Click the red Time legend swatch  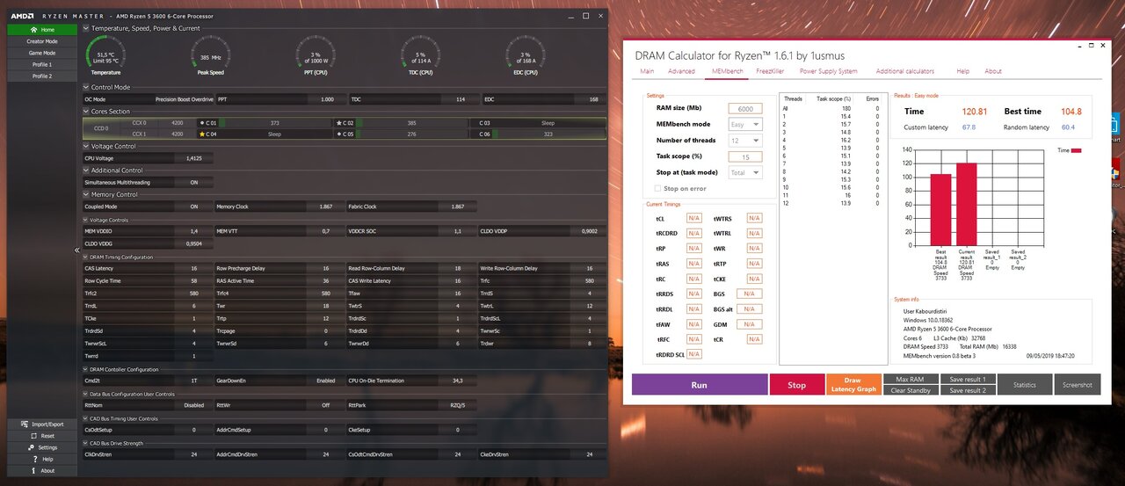[1076, 150]
